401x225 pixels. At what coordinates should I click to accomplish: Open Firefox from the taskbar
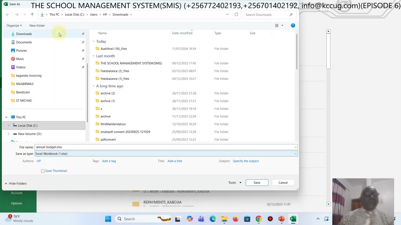tap(236, 219)
